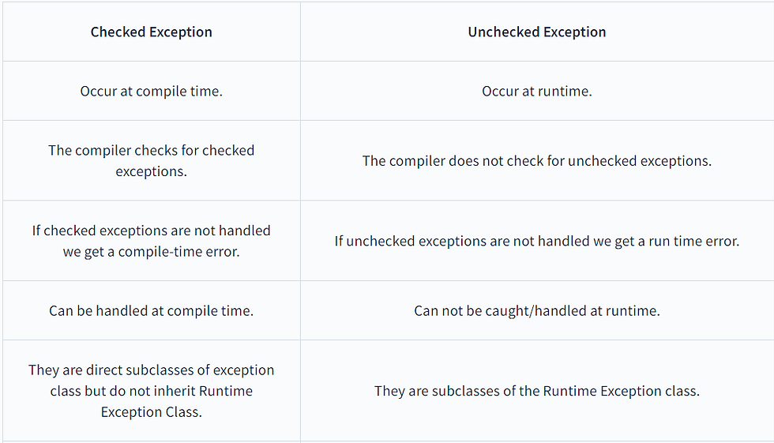Click 'The compiler checks for checked exceptions.' cell
Image resolution: width=774 pixels, height=443 pixels.
[151, 161]
